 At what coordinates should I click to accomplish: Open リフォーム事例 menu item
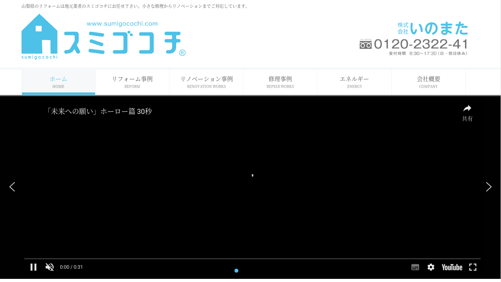tap(132, 82)
